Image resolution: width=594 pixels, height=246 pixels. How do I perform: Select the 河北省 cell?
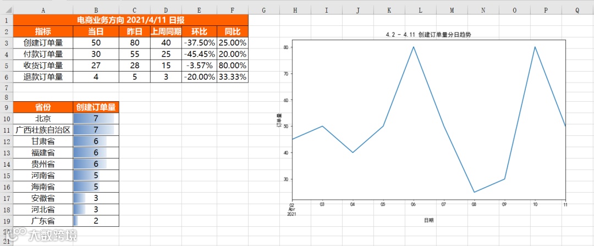tap(43, 209)
